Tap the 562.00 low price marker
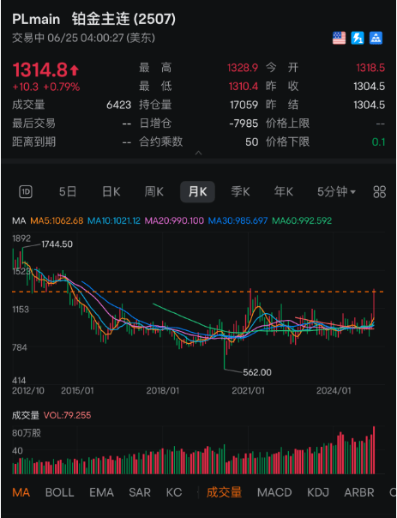The height and width of the screenshot is (518, 397). click(257, 372)
